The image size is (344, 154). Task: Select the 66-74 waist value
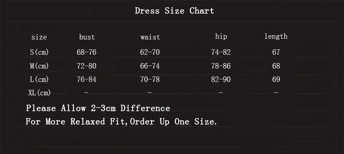click(x=150, y=66)
